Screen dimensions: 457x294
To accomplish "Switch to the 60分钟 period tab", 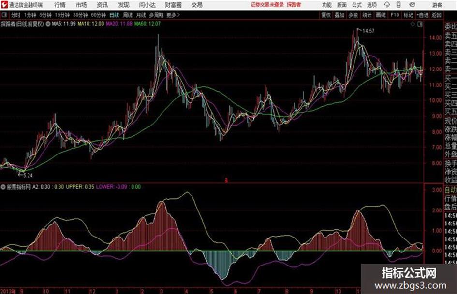I will coord(99,15).
